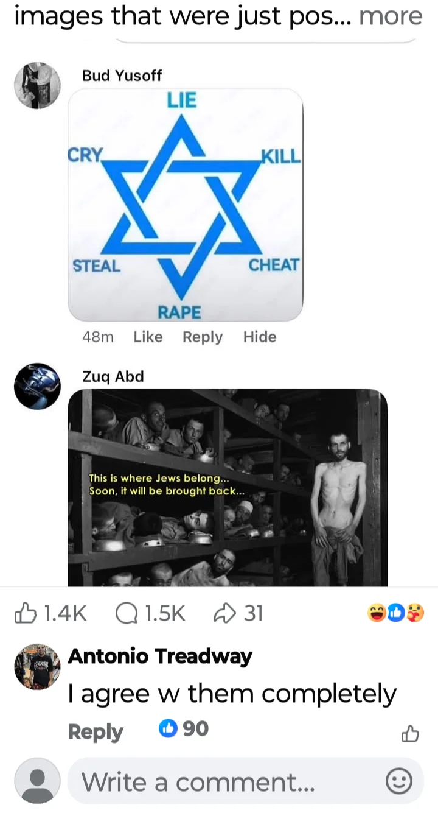Click Reply under Bud Yusoff's comment

pyautogui.click(x=203, y=337)
